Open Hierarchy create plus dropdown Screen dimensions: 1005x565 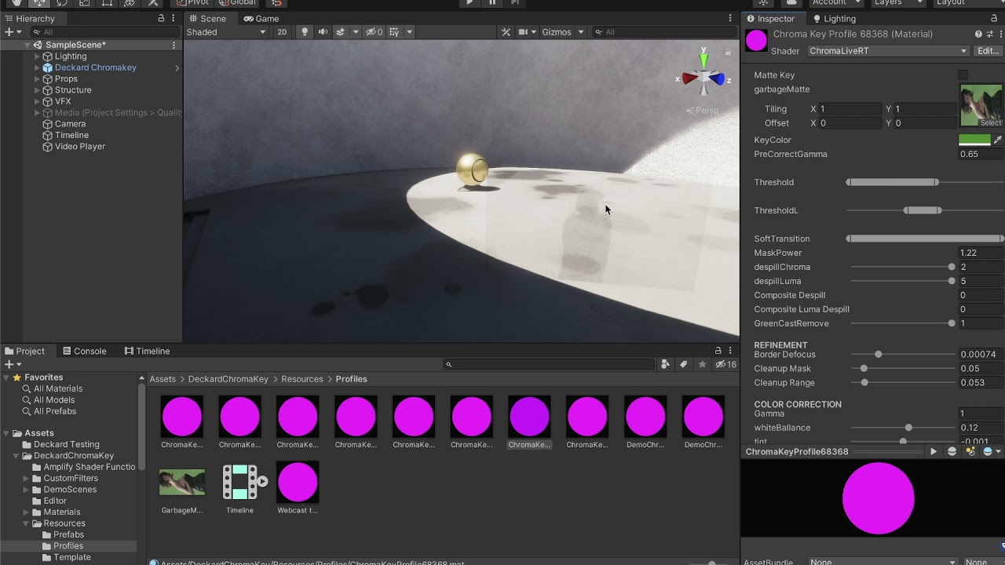(x=13, y=32)
